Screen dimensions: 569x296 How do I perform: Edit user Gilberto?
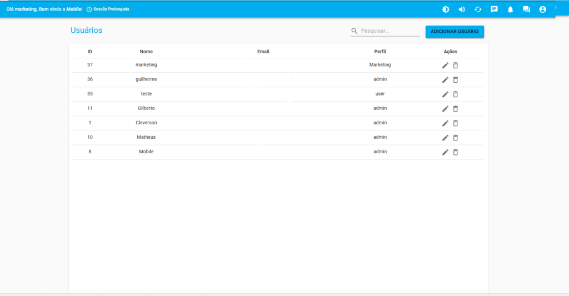point(445,109)
